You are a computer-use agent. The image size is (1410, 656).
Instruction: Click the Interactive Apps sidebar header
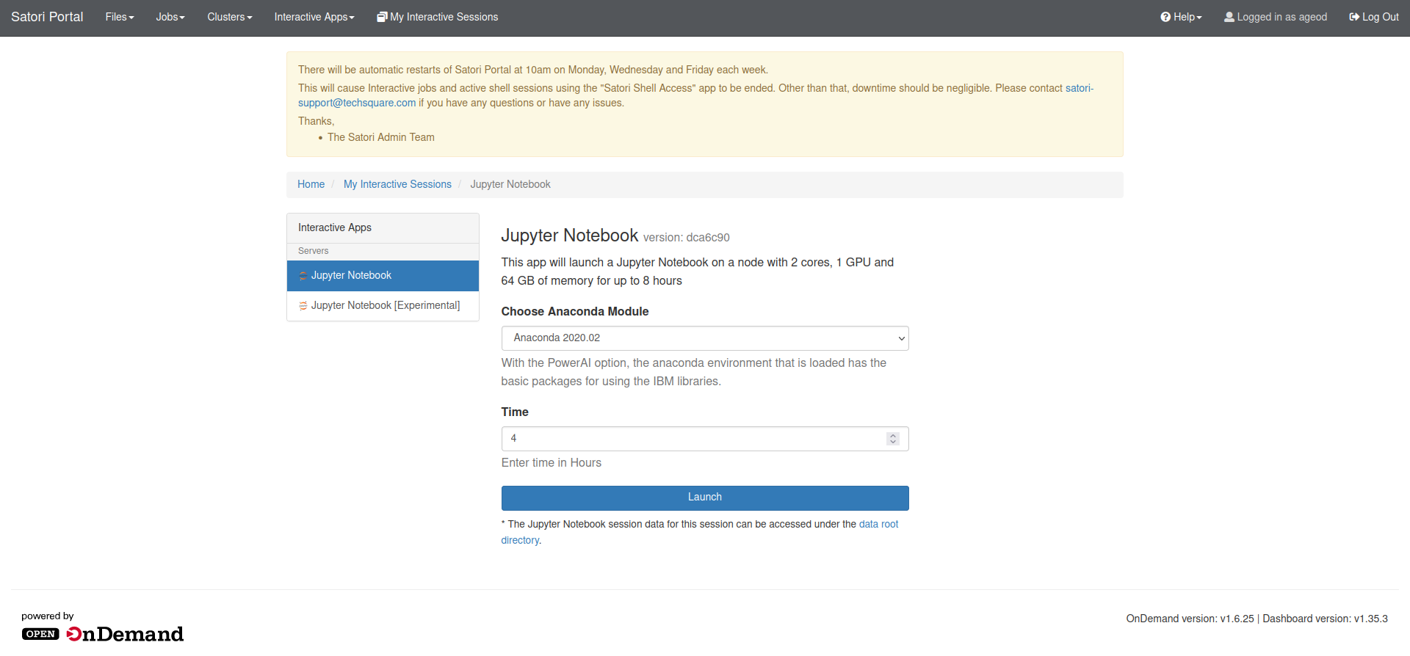(383, 228)
